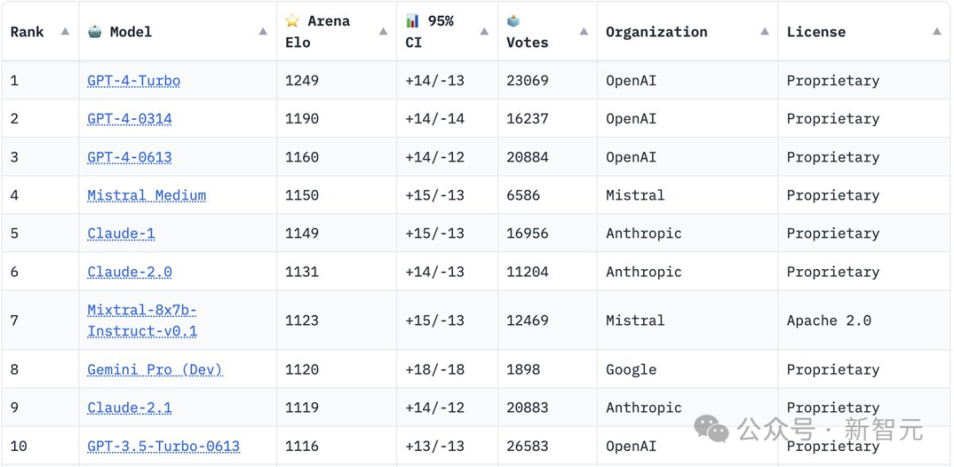The height and width of the screenshot is (467, 954).
Task: Click the bar chart icon by 95% CI
Action: point(413,20)
